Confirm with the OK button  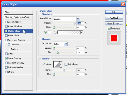(x=114, y=12)
